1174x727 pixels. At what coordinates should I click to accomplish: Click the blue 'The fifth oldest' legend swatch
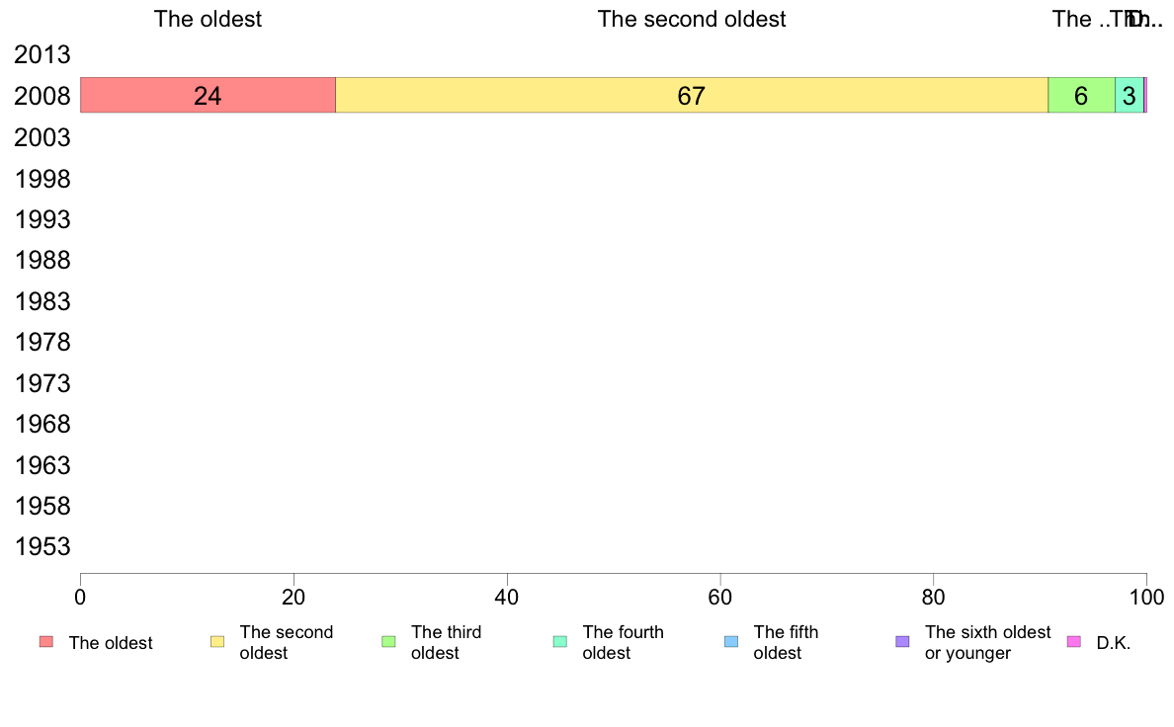(x=731, y=642)
